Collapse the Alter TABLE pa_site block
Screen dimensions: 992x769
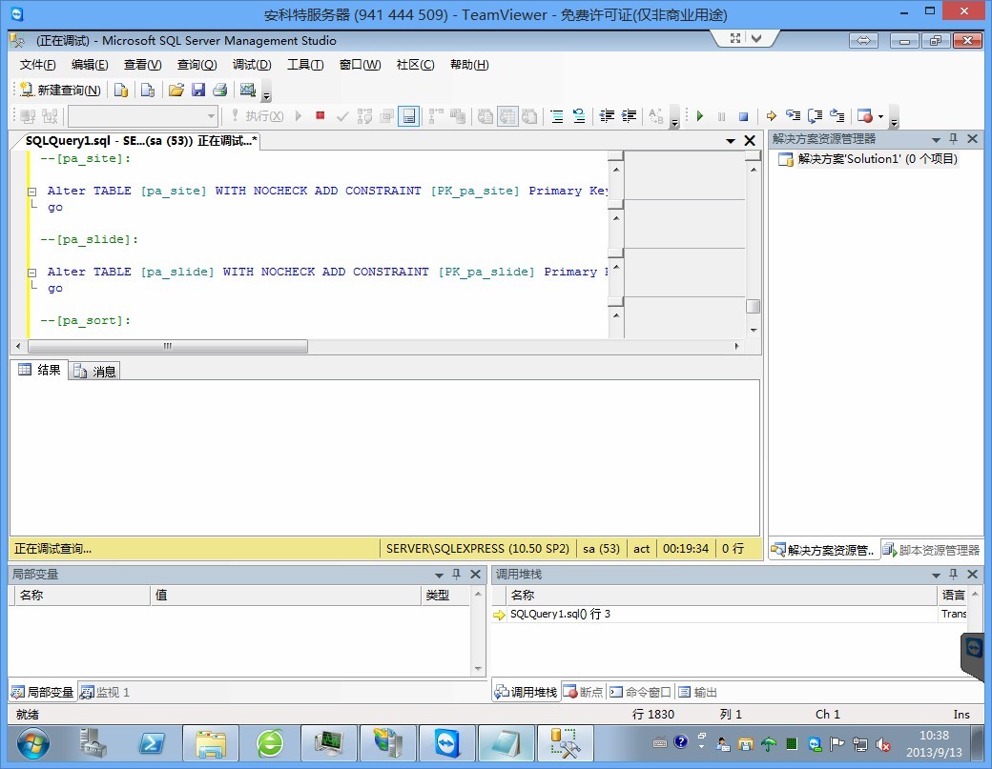pos(31,192)
